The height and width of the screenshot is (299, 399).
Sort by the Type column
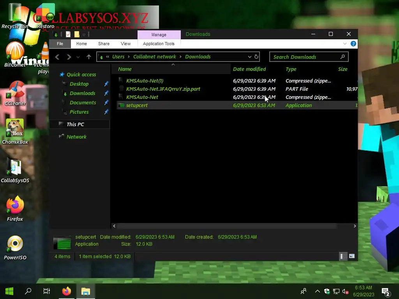pyautogui.click(x=291, y=69)
